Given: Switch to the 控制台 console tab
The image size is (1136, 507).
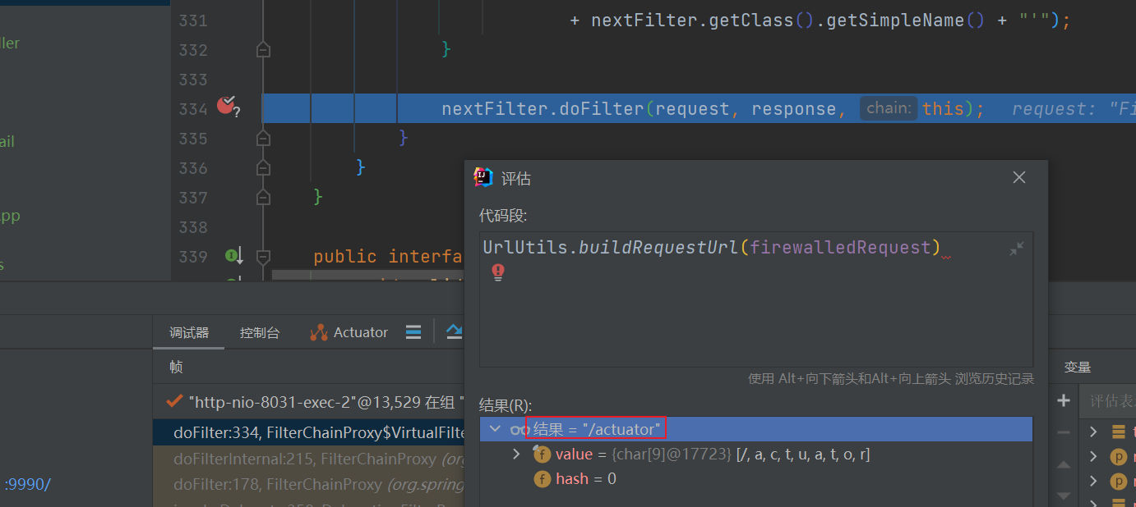Looking at the screenshot, I should pos(260,332).
